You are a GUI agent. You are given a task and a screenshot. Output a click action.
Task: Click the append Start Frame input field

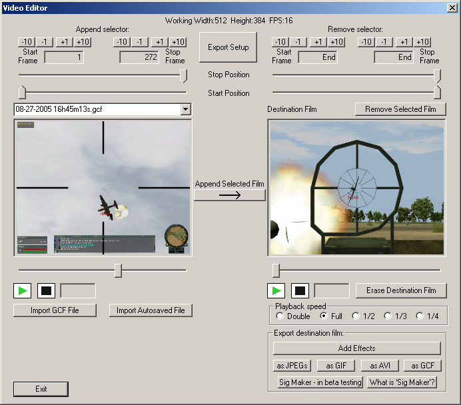click(x=64, y=57)
